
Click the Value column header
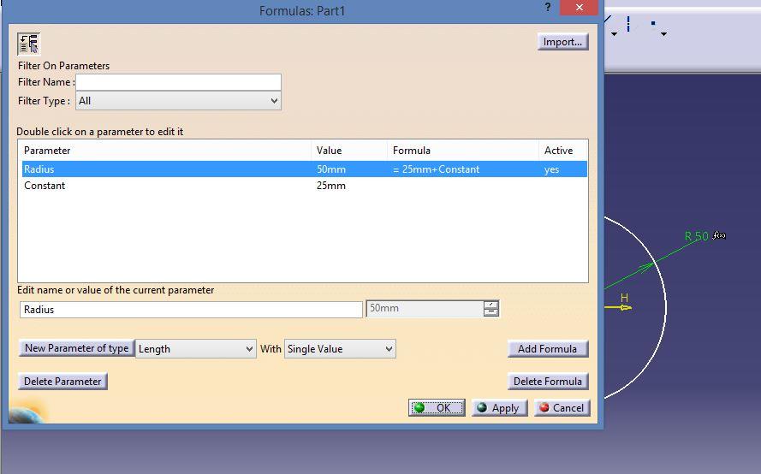pos(349,151)
